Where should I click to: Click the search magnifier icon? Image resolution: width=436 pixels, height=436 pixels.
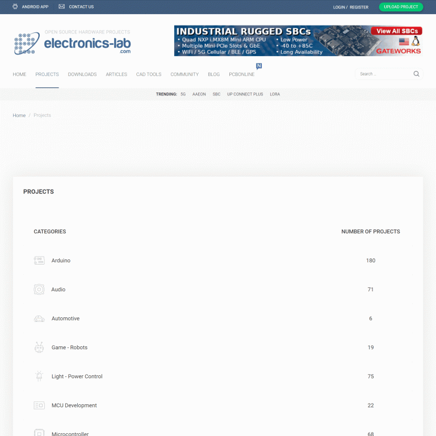pos(416,74)
